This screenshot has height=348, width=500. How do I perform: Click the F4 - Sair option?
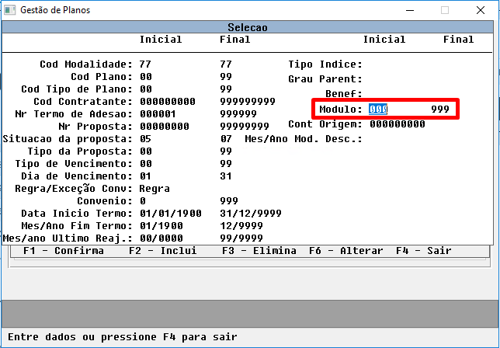424,251
